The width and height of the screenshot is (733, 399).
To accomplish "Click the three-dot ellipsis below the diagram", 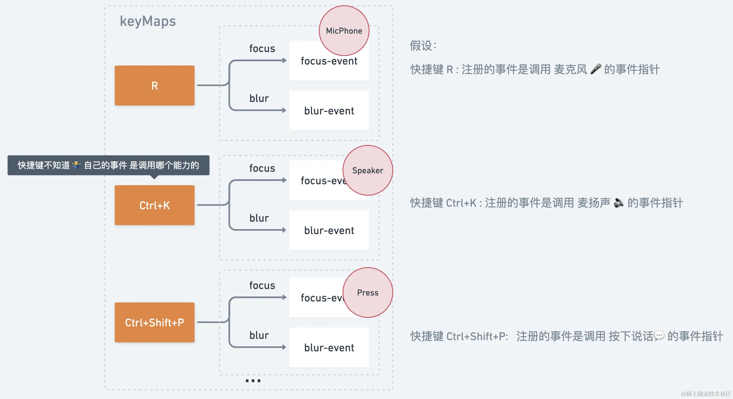I will 253,381.
